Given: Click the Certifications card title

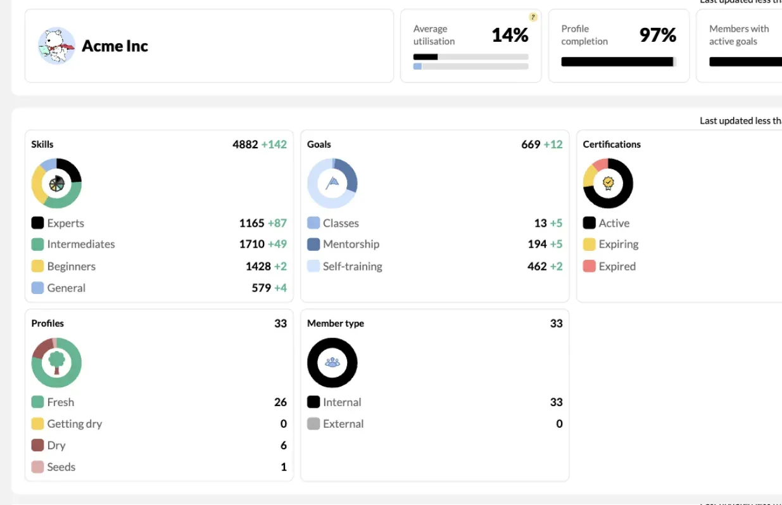Looking at the screenshot, I should point(612,144).
